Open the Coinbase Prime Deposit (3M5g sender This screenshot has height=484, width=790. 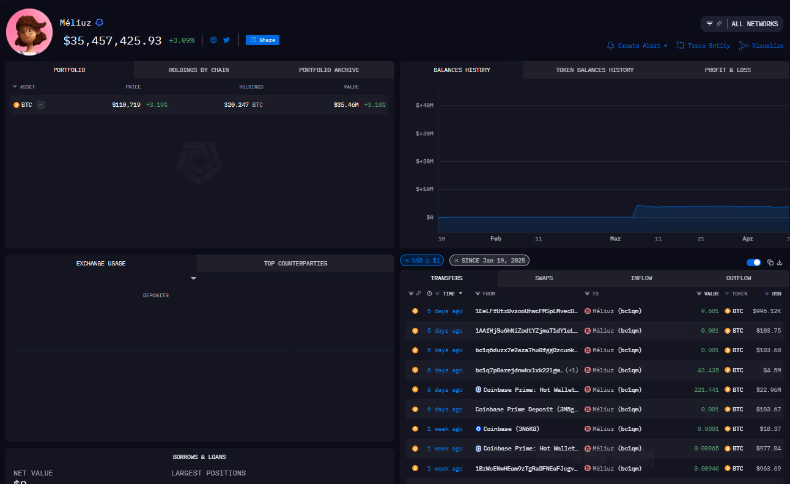pos(526,410)
